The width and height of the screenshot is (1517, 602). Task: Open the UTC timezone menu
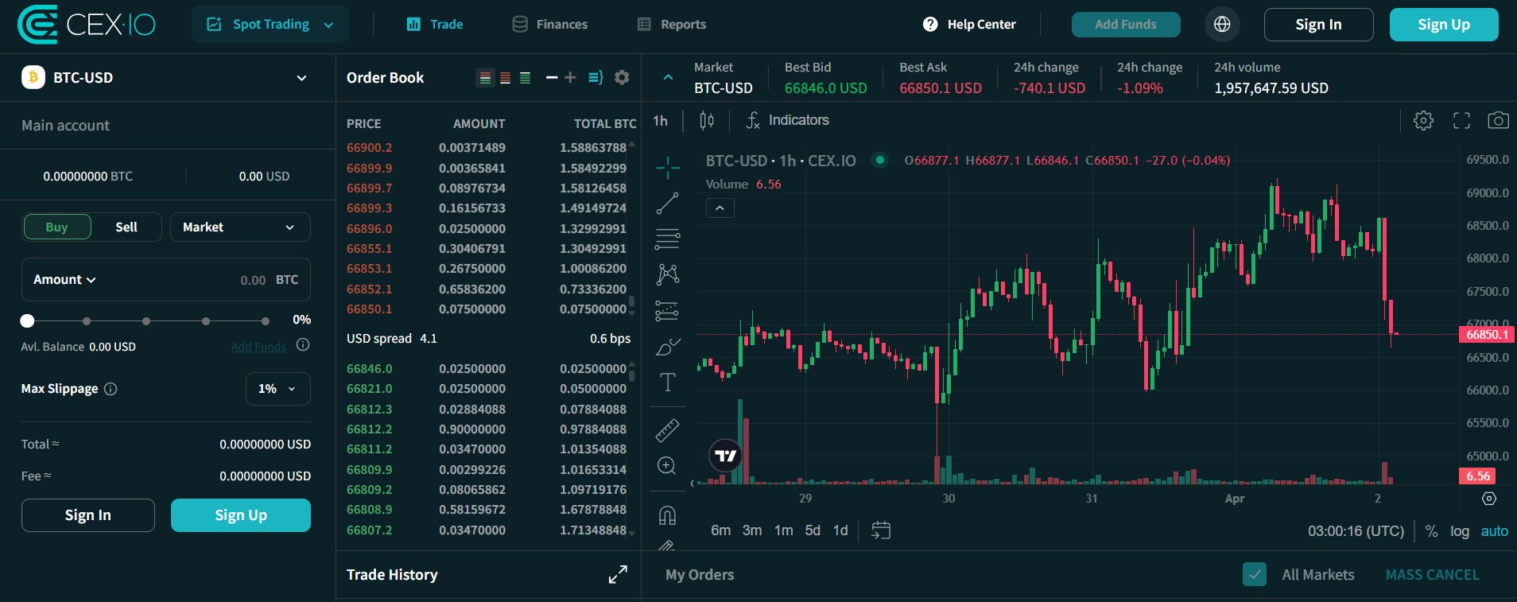pos(1356,531)
